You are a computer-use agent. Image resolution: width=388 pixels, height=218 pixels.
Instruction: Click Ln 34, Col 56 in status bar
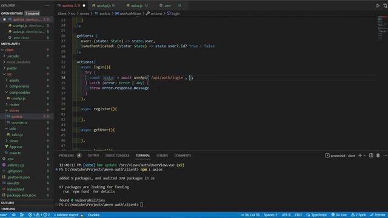pyautogui.click(x=250, y=215)
